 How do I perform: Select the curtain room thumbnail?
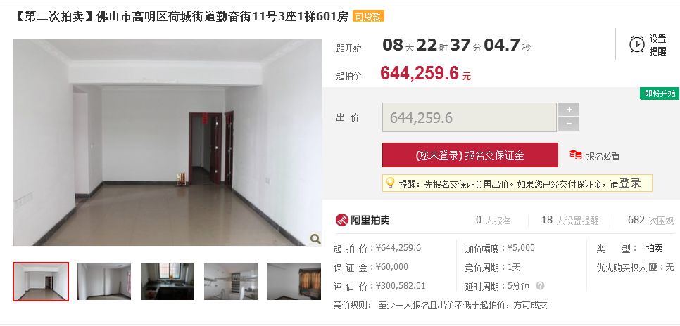point(294,282)
